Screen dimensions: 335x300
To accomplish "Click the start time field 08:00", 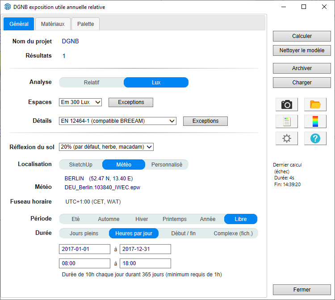I will coord(84,263).
